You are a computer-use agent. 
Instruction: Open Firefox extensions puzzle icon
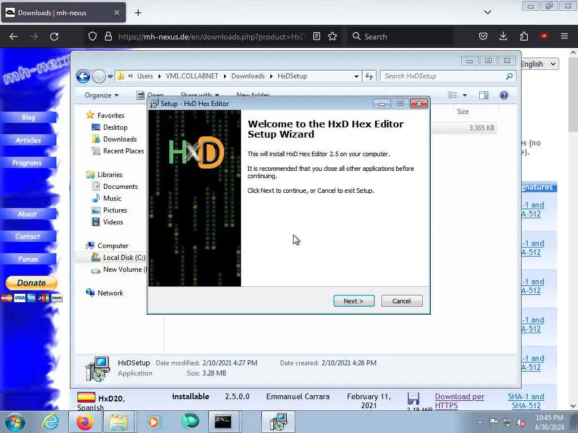524,37
